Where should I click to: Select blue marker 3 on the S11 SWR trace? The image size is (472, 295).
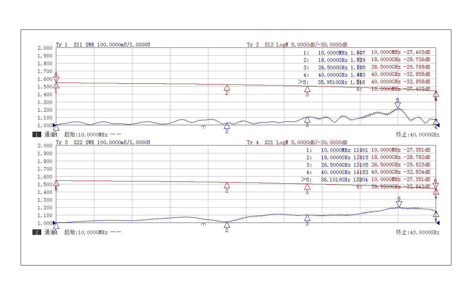307,120
